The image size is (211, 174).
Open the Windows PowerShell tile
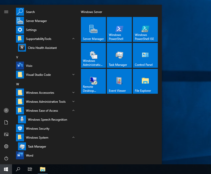pyautogui.click(x=119, y=29)
